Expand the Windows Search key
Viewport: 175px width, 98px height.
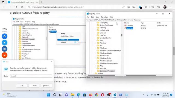tap(96, 61)
